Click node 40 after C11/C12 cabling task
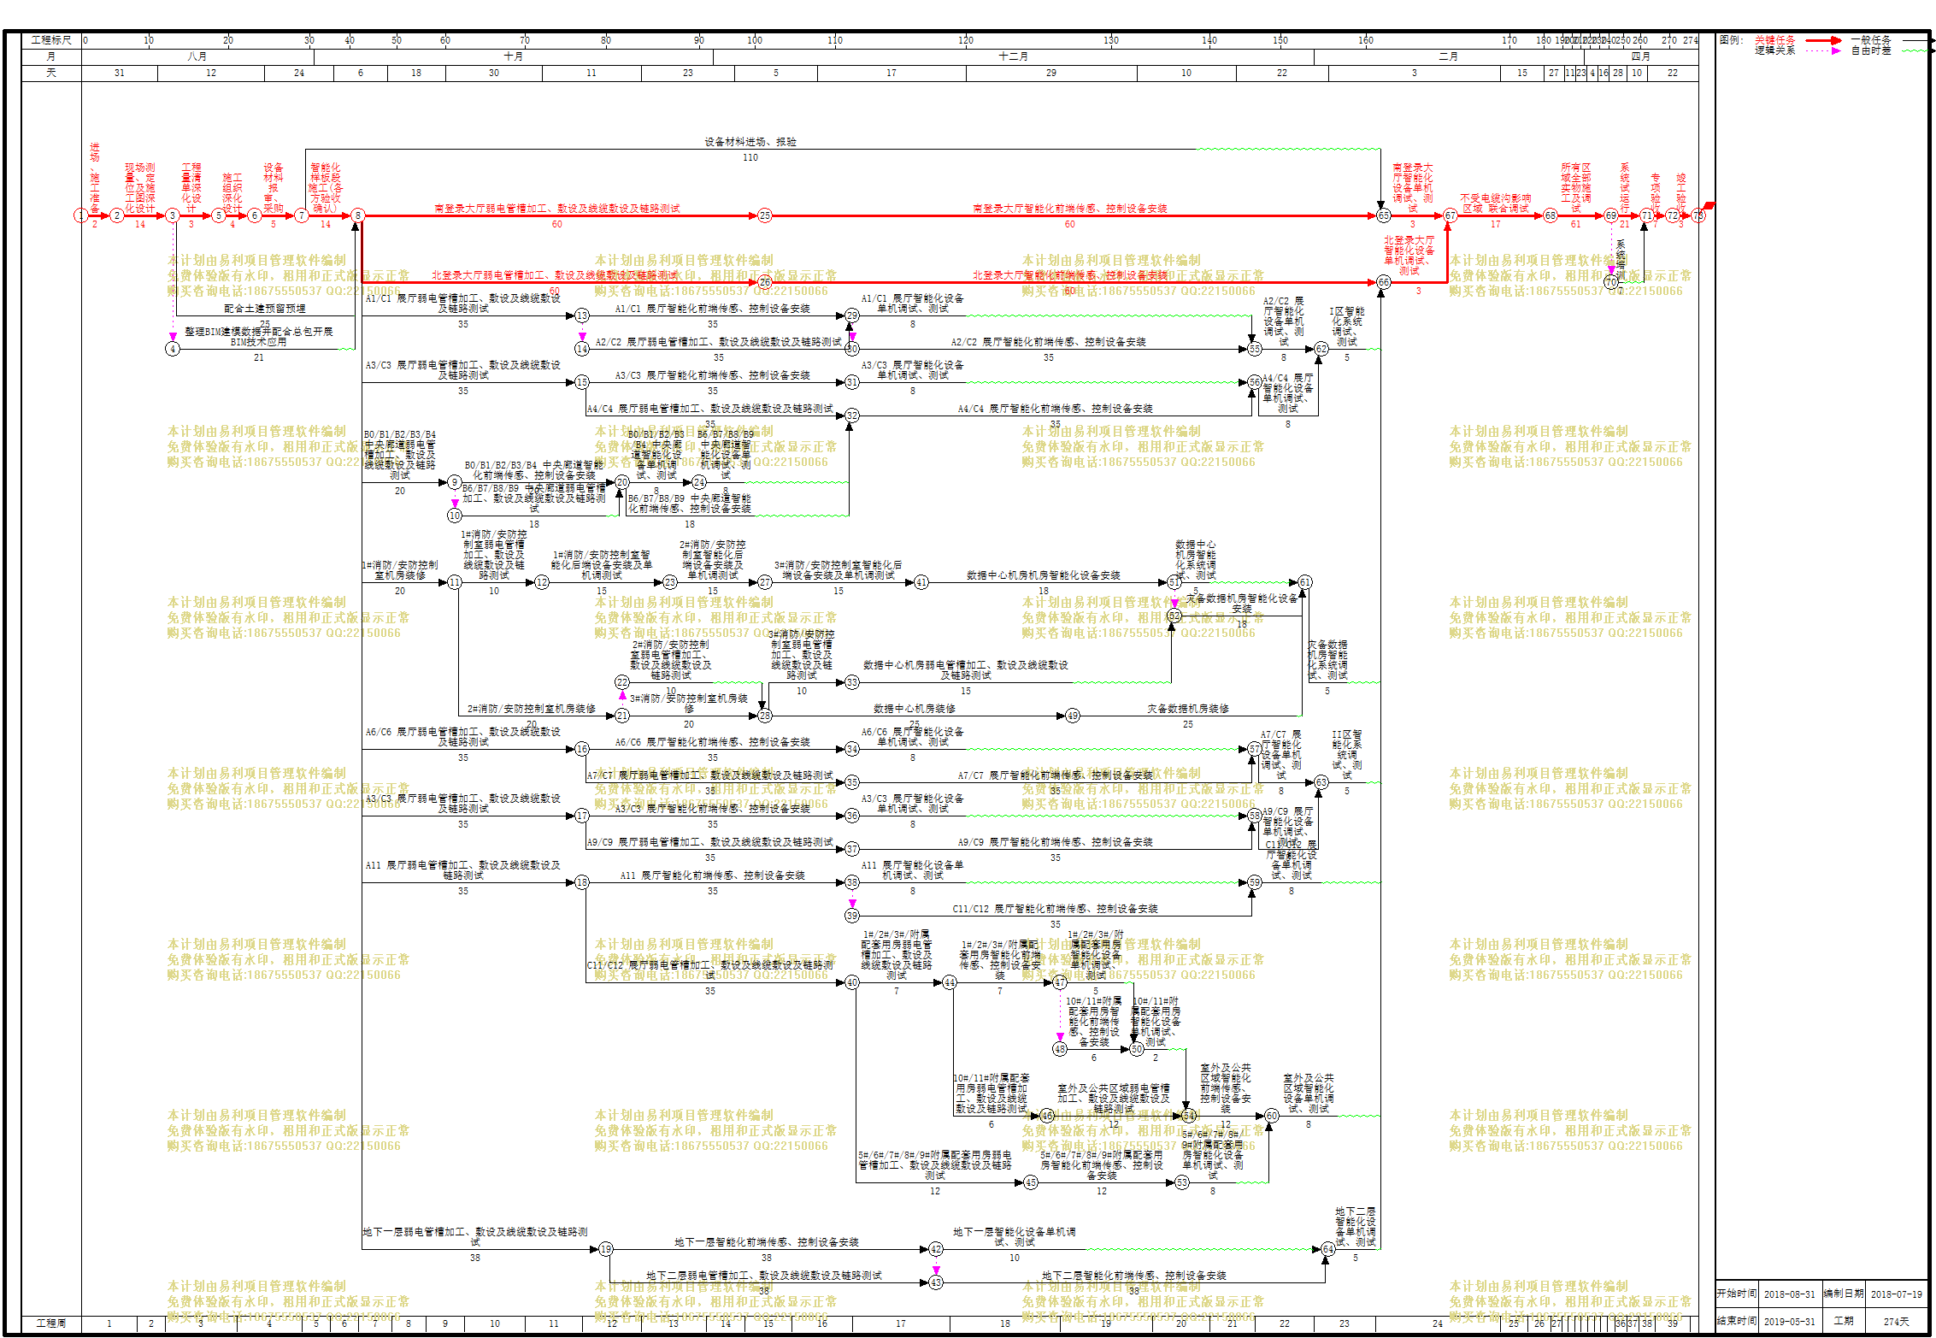Viewport: 1936px width, 1338px height. (x=852, y=982)
